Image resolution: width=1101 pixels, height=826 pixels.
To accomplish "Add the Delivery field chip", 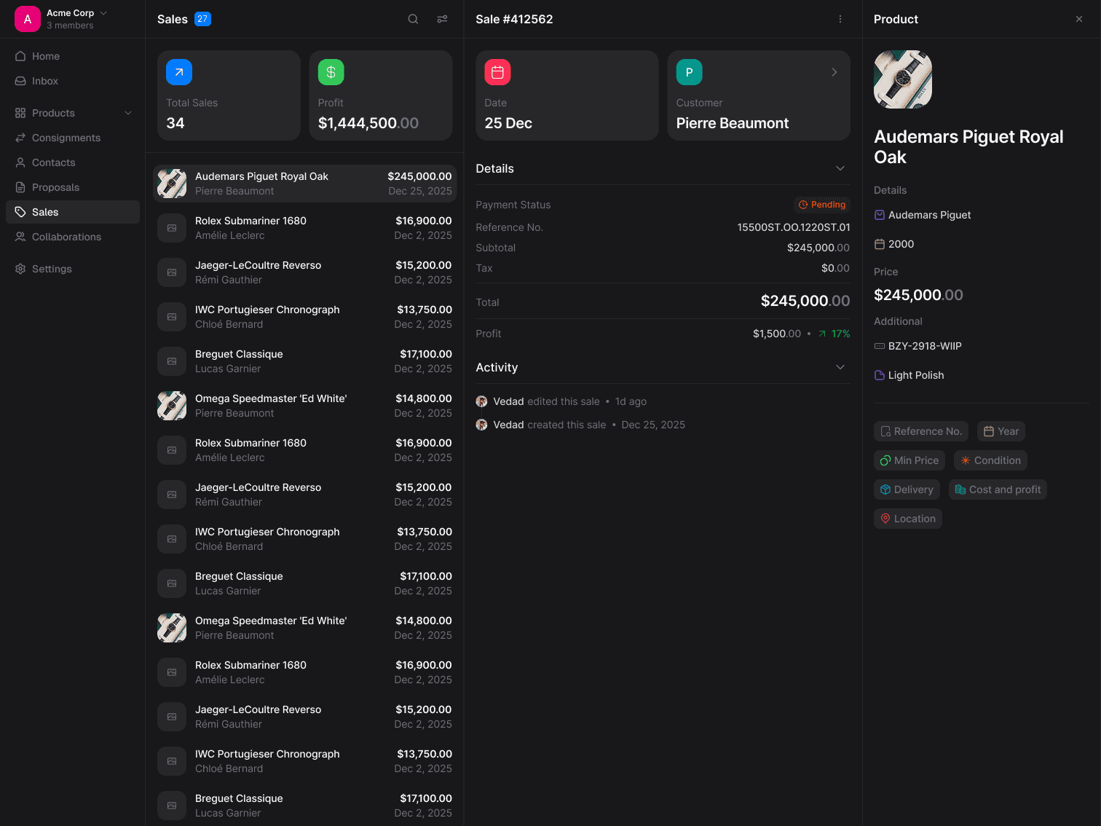I will 907,489.
